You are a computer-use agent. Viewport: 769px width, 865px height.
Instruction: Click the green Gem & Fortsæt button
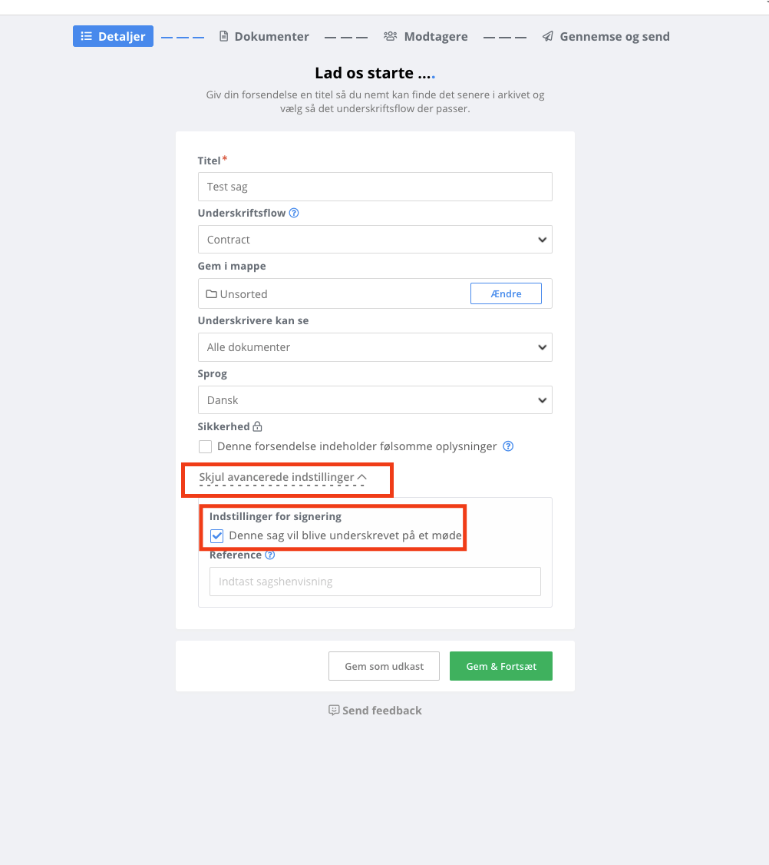(501, 666)
